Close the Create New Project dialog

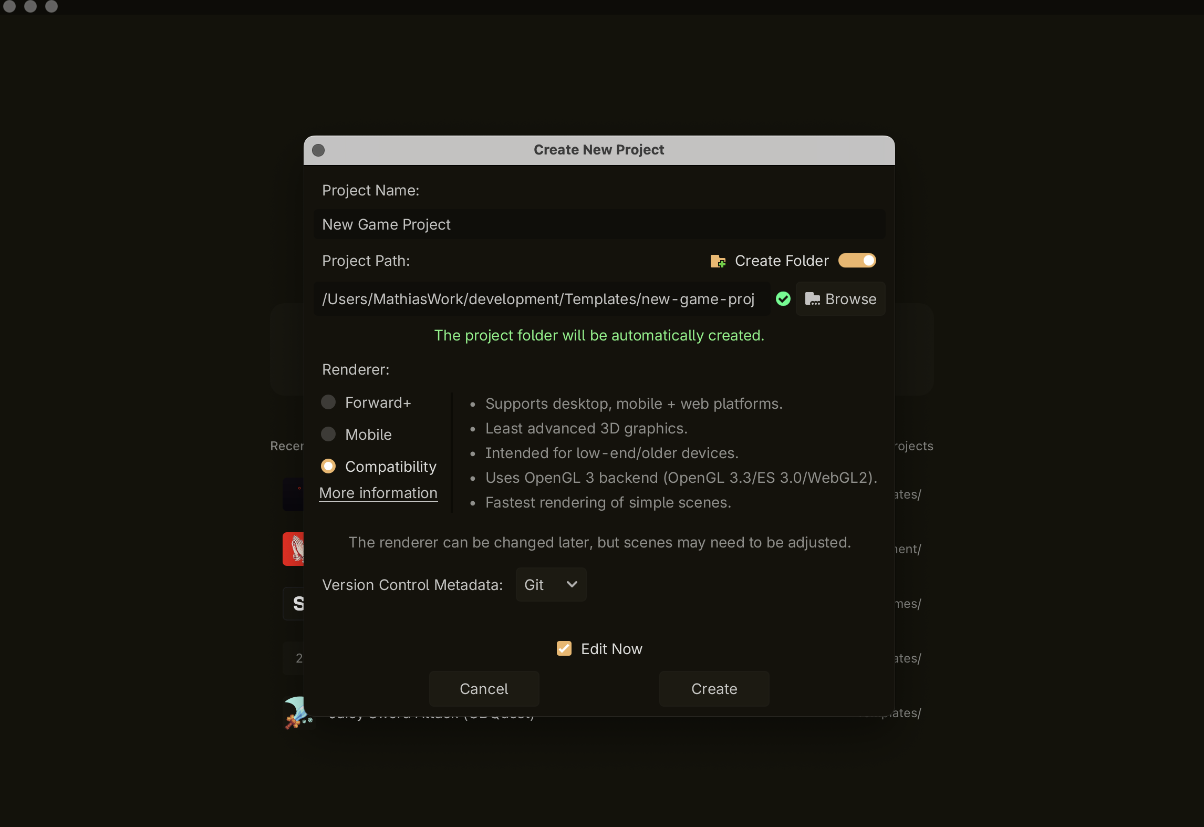coord(318,150)
